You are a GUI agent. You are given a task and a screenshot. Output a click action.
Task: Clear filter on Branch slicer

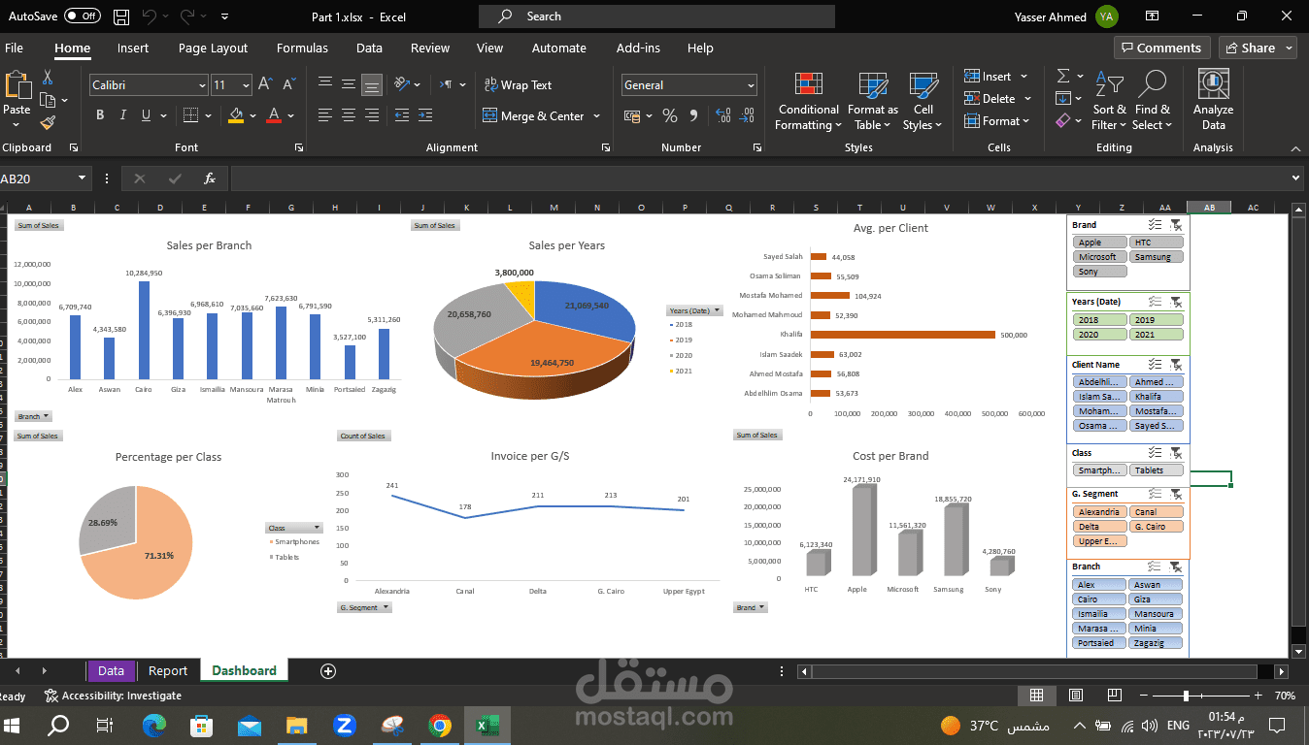(x=1176, y=567)
